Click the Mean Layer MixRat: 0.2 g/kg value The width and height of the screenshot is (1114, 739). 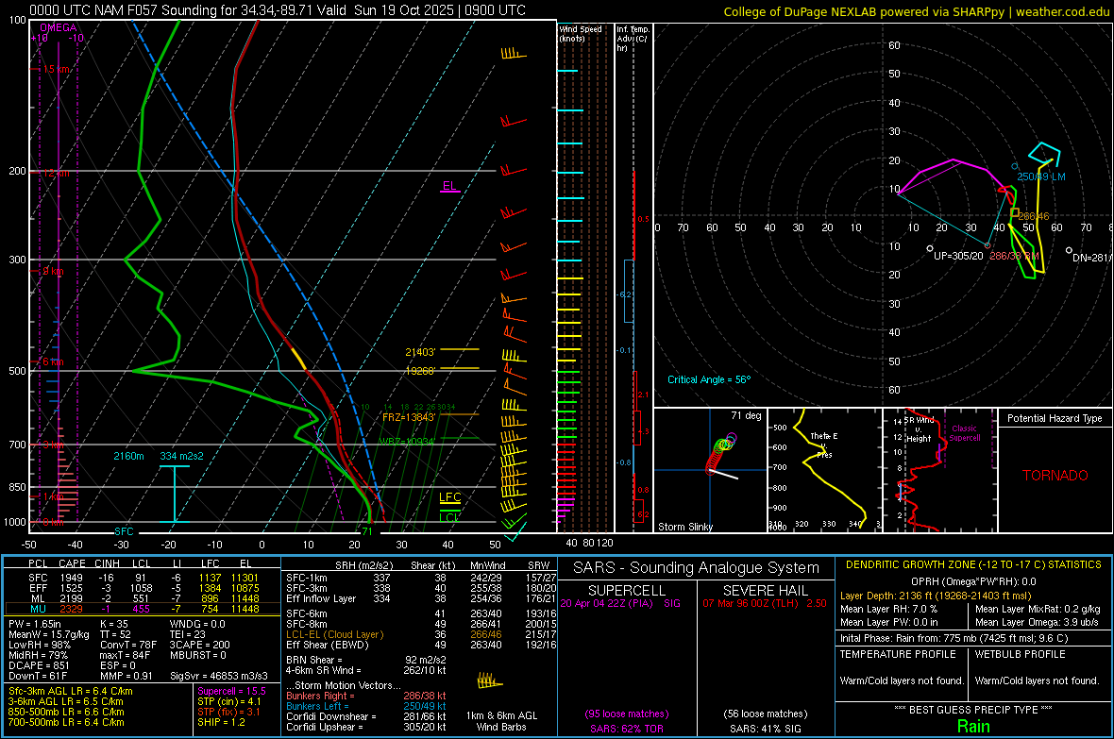point(1038,609)
